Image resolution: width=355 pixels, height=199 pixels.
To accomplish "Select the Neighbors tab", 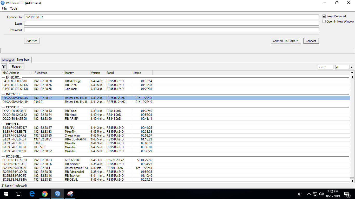I will coord(23,60).
